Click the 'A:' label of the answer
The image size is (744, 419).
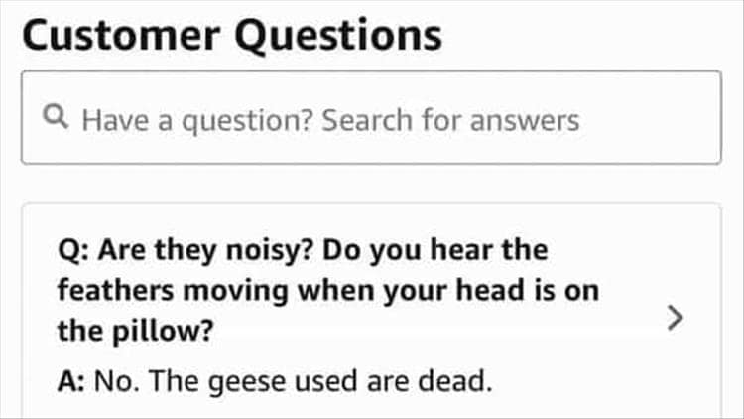[71, 381]
